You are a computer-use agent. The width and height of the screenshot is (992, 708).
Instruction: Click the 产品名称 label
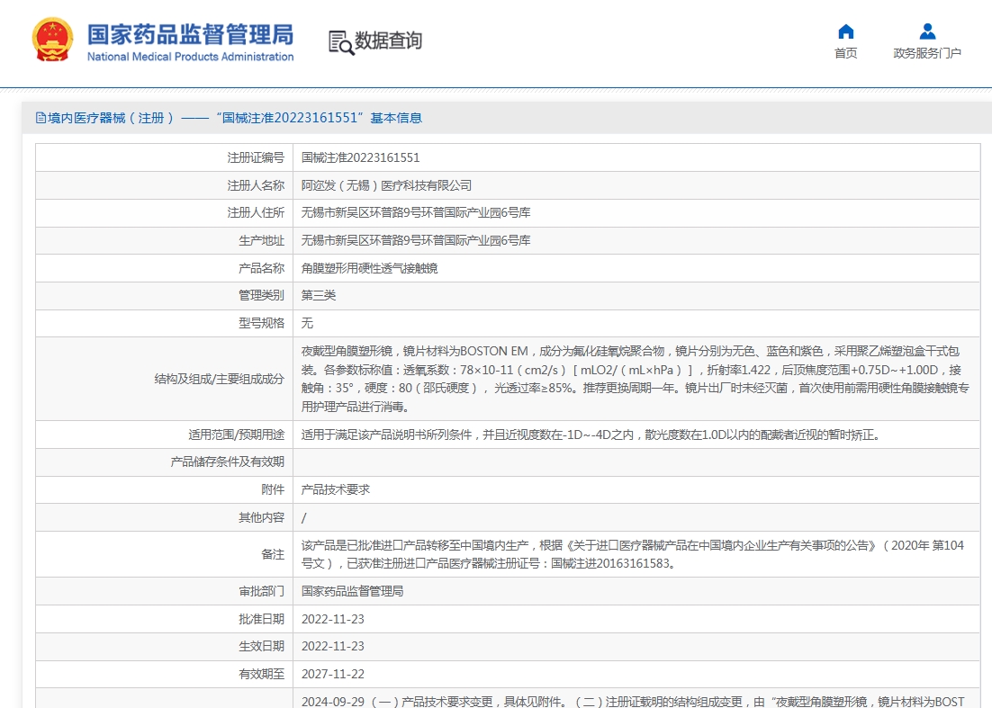261,268
